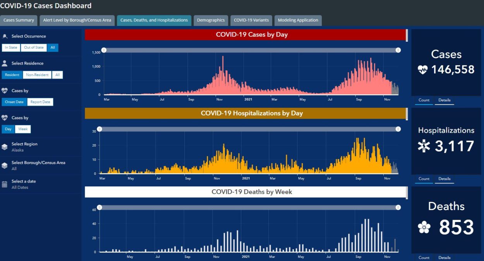Viewport: 484px width, 261px height.
Task: Open the Select a date filter
Action: (x=23, y=184)
